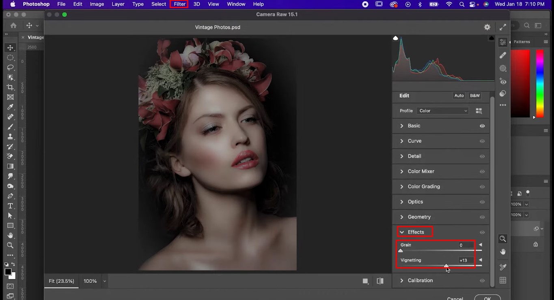Screen dimensions: 554x300
Task: Open the Filter menu
Action: point(179,4)
